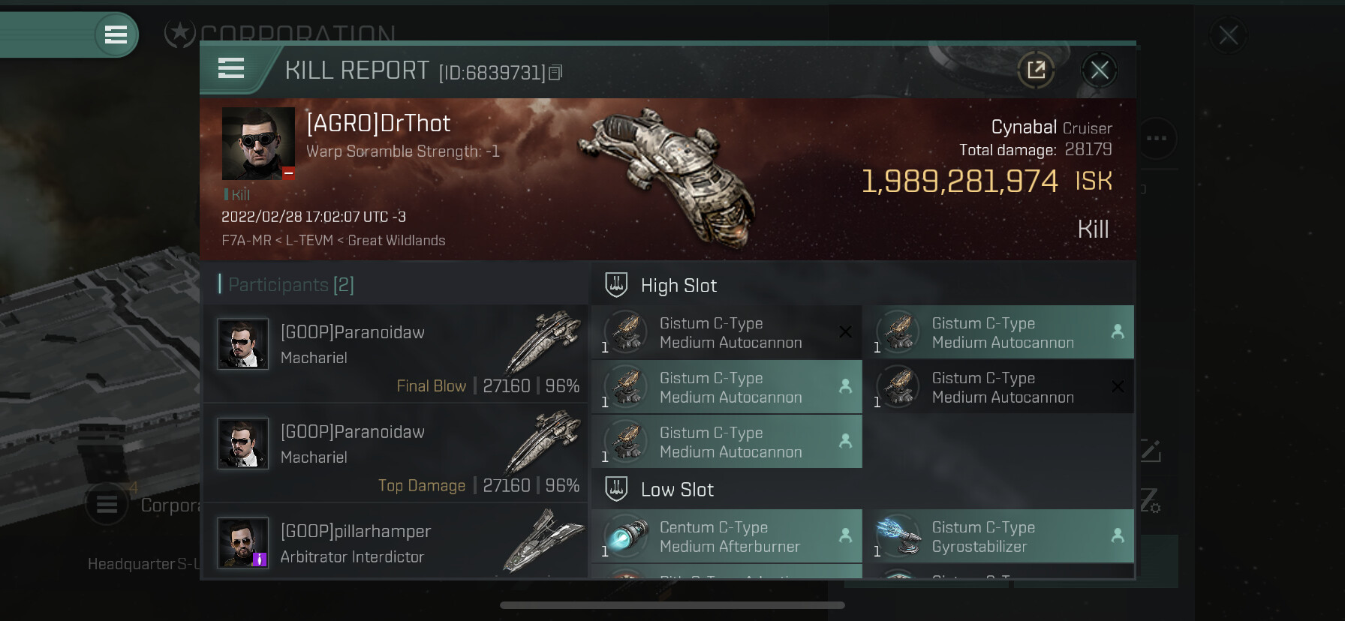This screenshot has height=621, width=1345.
Task: Click the High Slot section icon
Action: [616, 285]
